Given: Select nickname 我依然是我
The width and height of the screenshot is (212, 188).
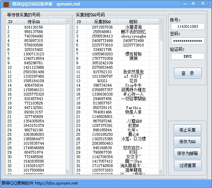Looking at the screenshot, I should pos(133,72).
